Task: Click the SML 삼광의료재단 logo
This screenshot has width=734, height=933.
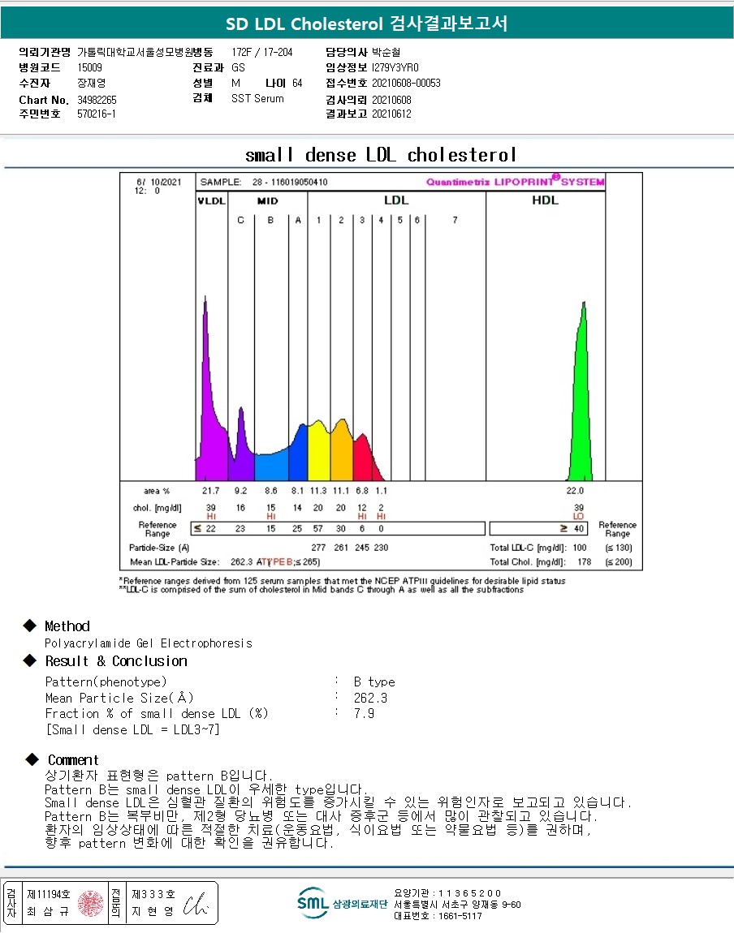Action: point(342,903)
